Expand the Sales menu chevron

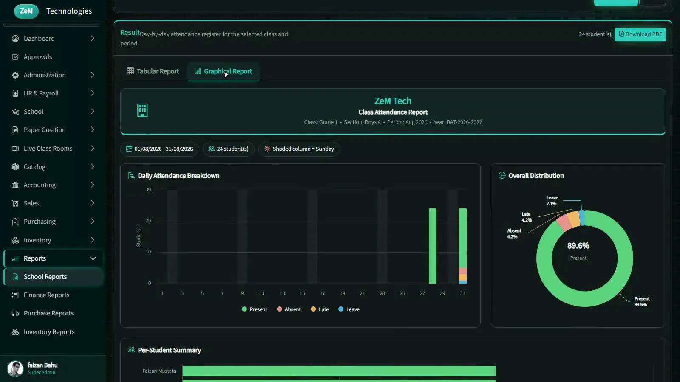[x=93, y=203]
